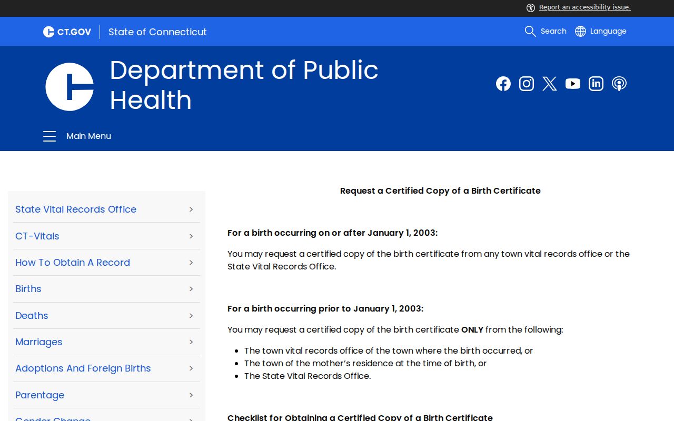Open the Deaths sidebar section
Image resolution: width=674 pixels, height=421 pixels.
(32, 316)
